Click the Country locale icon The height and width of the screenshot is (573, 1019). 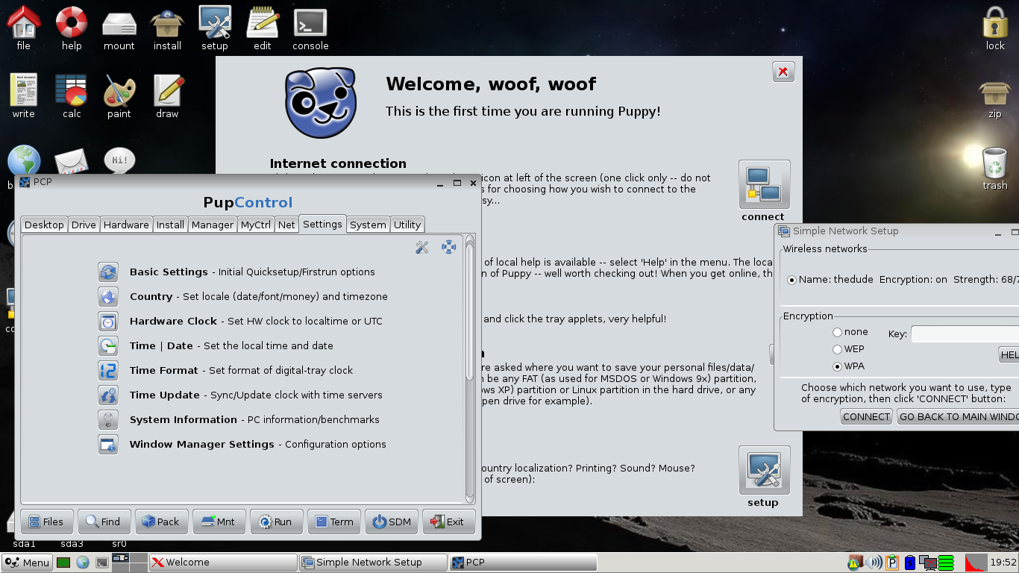pyautogui.click(x=108, y=297)
